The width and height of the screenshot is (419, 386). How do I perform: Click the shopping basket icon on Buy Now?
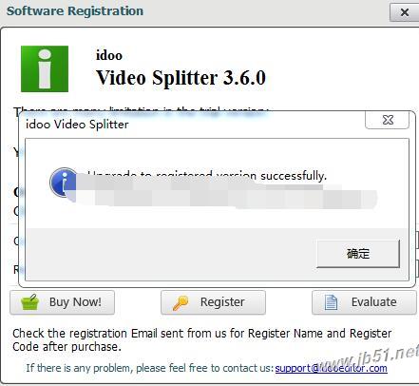coord(29,302)
